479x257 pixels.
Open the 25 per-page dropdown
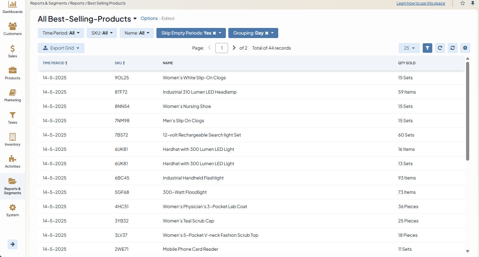[409, 48]
